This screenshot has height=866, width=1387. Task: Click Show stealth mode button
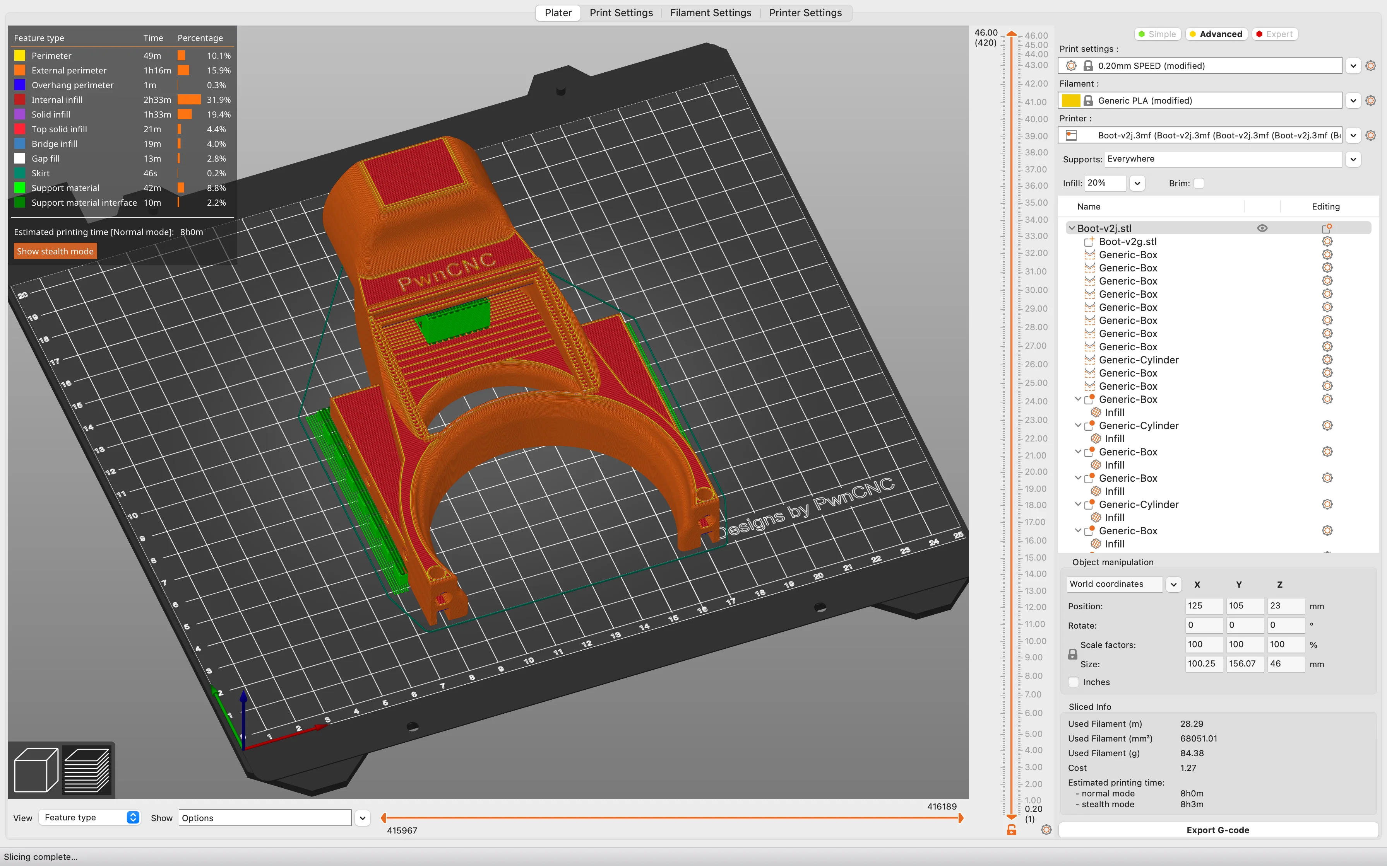(55, 251)
